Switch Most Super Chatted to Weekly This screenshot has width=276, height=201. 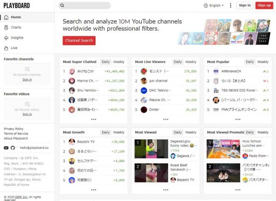(119, 62)
